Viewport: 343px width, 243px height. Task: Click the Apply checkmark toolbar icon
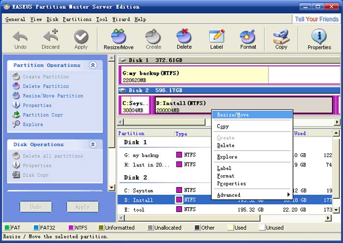click(81, 36)
